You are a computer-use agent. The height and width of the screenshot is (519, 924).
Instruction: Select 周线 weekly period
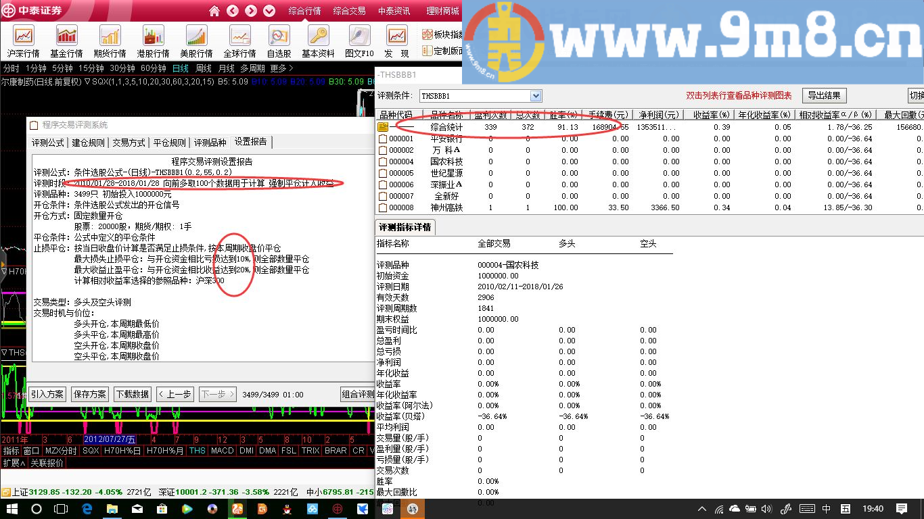point(204,68)
